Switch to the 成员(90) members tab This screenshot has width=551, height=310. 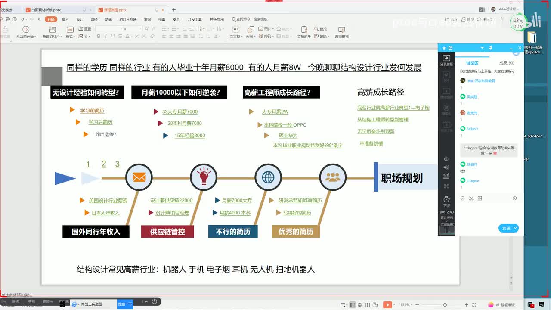(506, 63)
